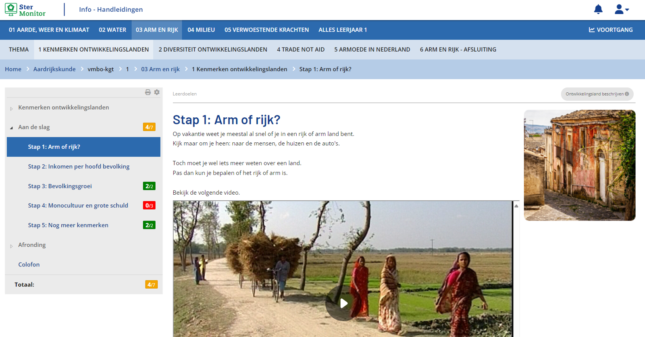Play the video about poor countries
The image size is (645, 337).
point(343,303)
